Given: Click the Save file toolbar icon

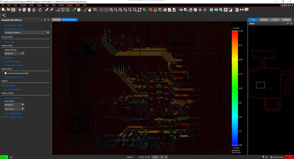Looking at the screenshot, I should click(13, 10).
